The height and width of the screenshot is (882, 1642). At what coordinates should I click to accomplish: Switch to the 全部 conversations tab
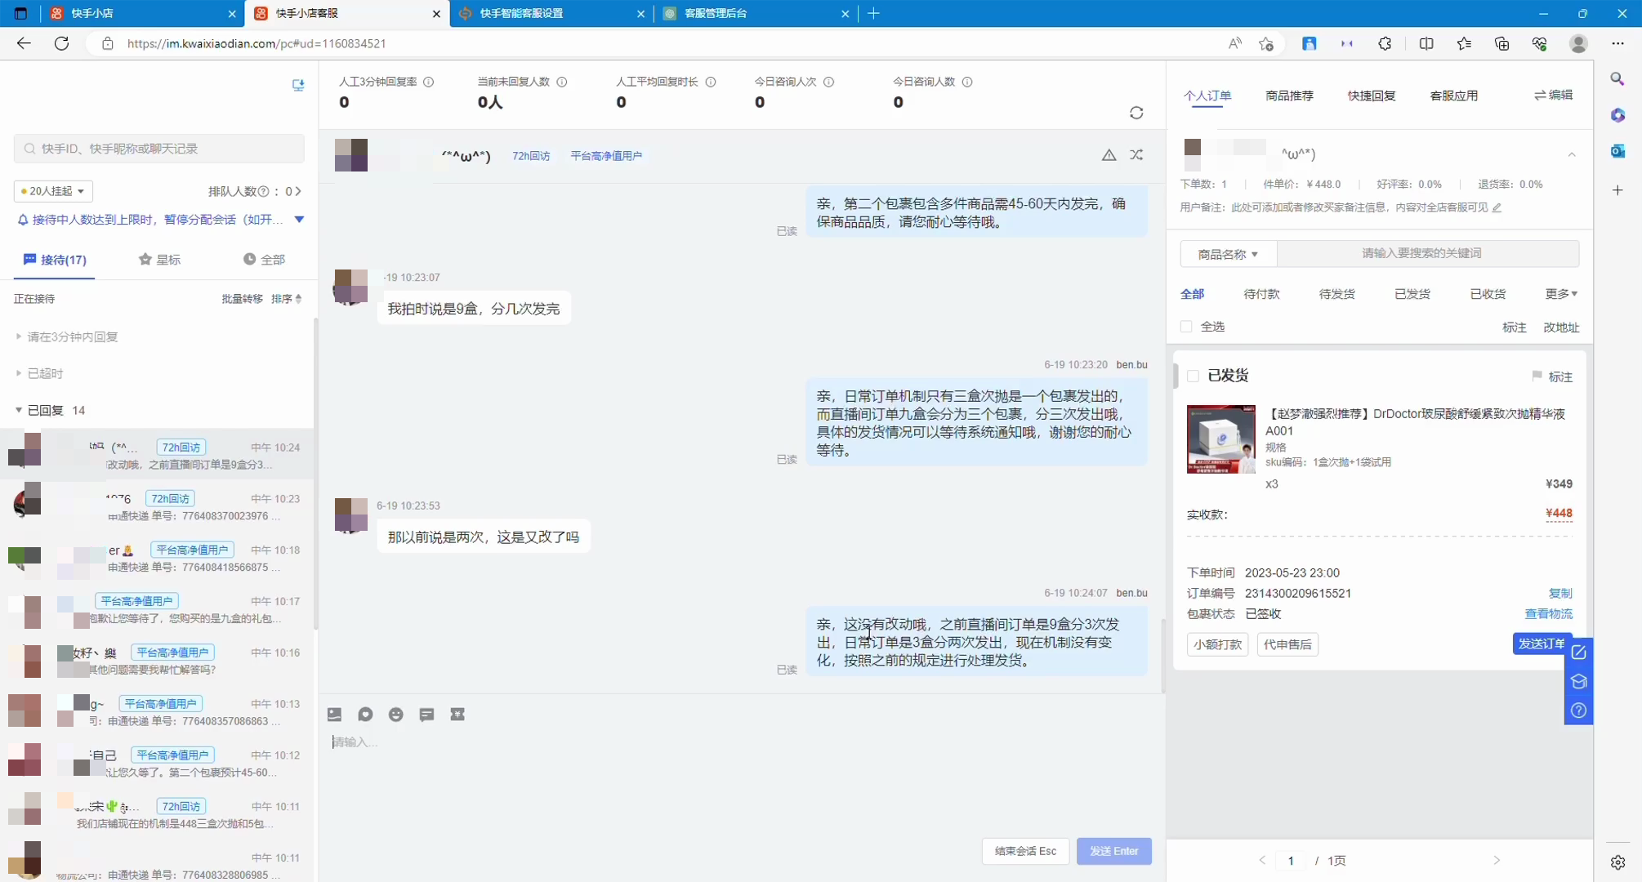[264, 260]
